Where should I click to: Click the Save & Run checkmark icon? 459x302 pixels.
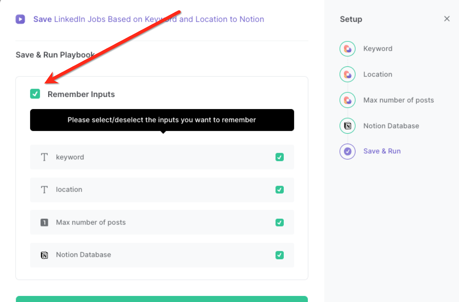pyautogui.click(x=347, y=151)
